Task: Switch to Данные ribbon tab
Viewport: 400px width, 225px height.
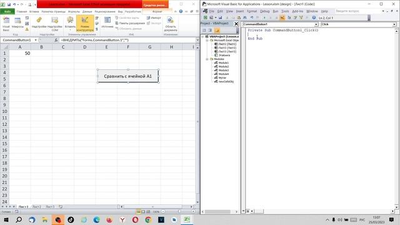Action: (87, 11)
